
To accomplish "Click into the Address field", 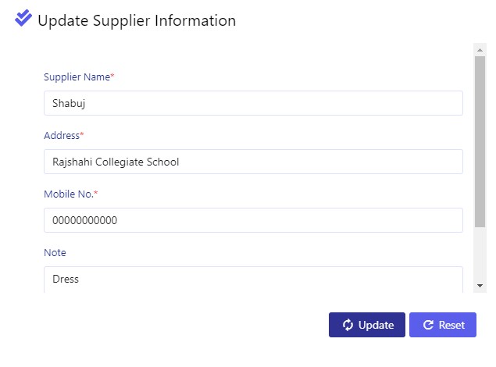I will point(253,162).
